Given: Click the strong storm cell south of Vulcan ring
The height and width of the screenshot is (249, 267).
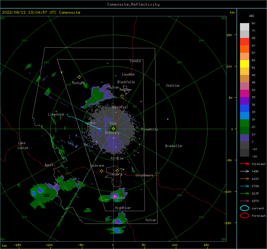Looking at the screenshot, I should [x=117, y=221].
